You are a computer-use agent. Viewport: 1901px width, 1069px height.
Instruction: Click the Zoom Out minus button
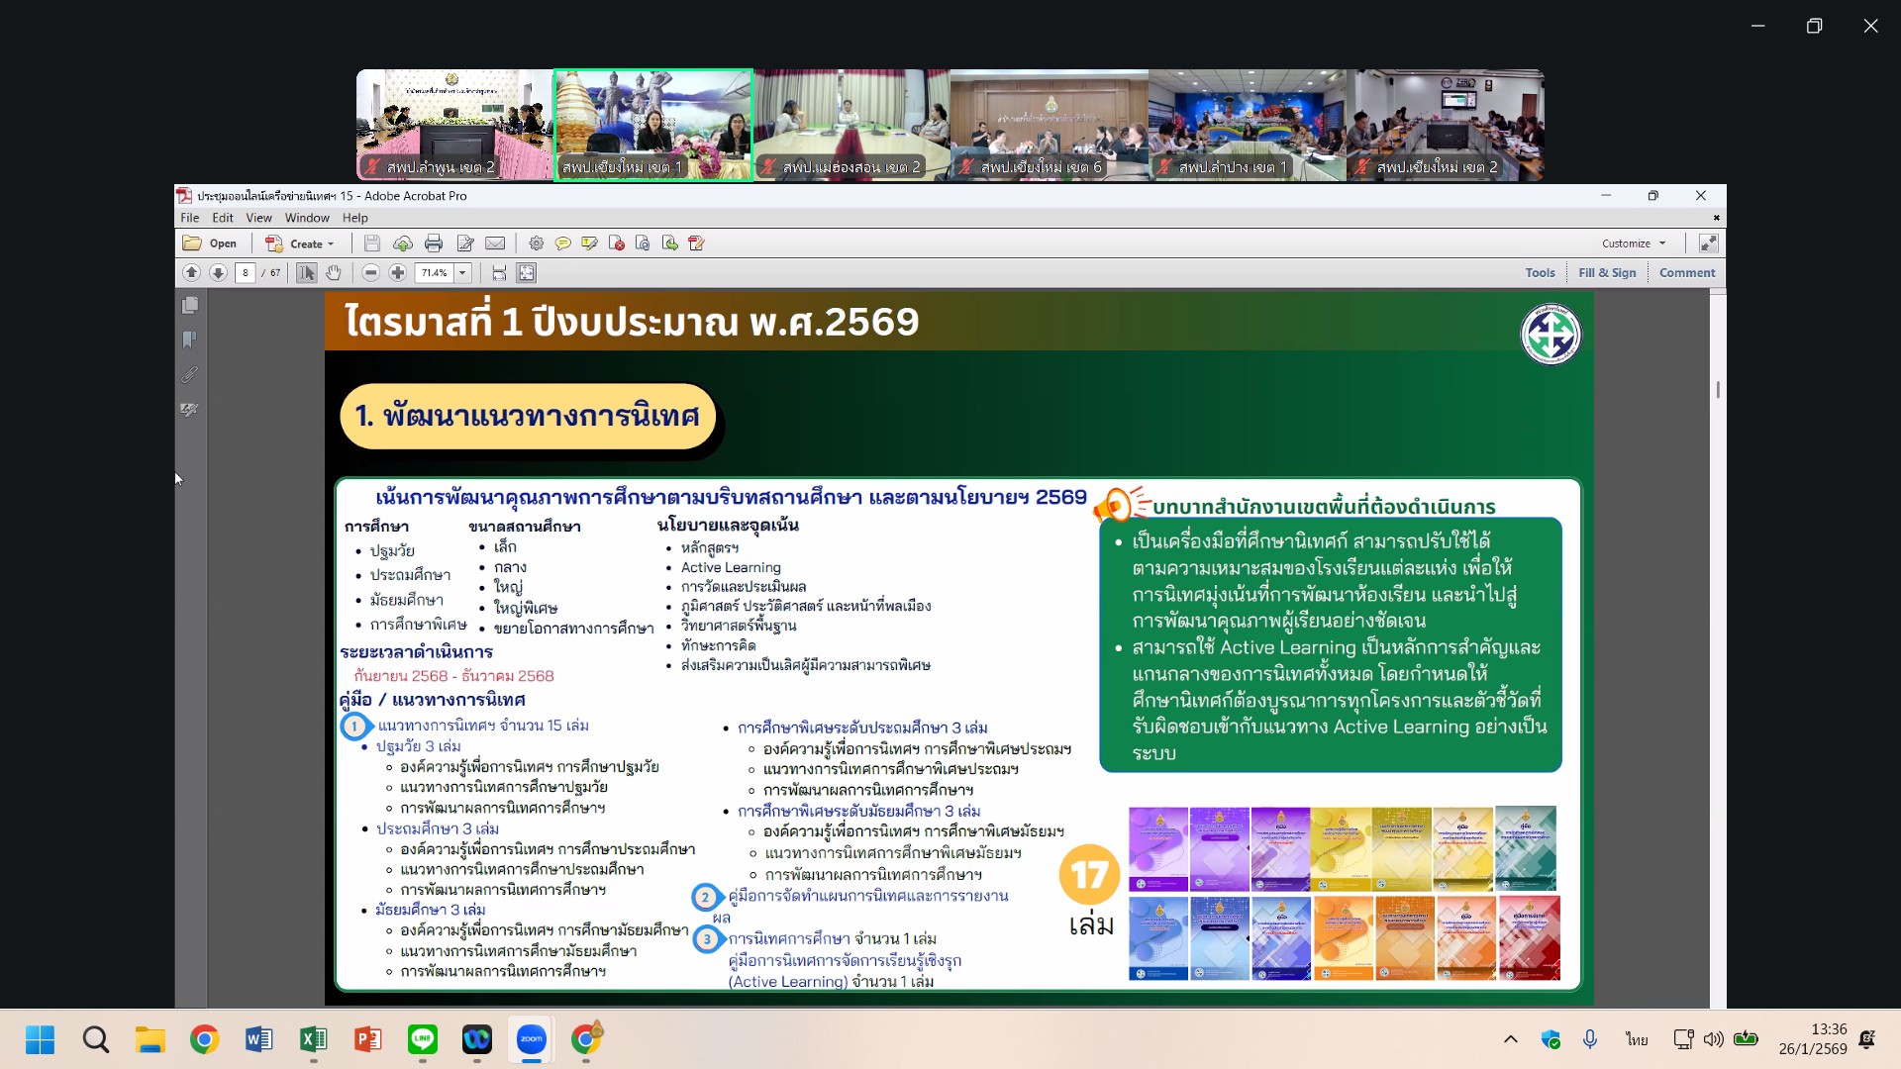370,273
